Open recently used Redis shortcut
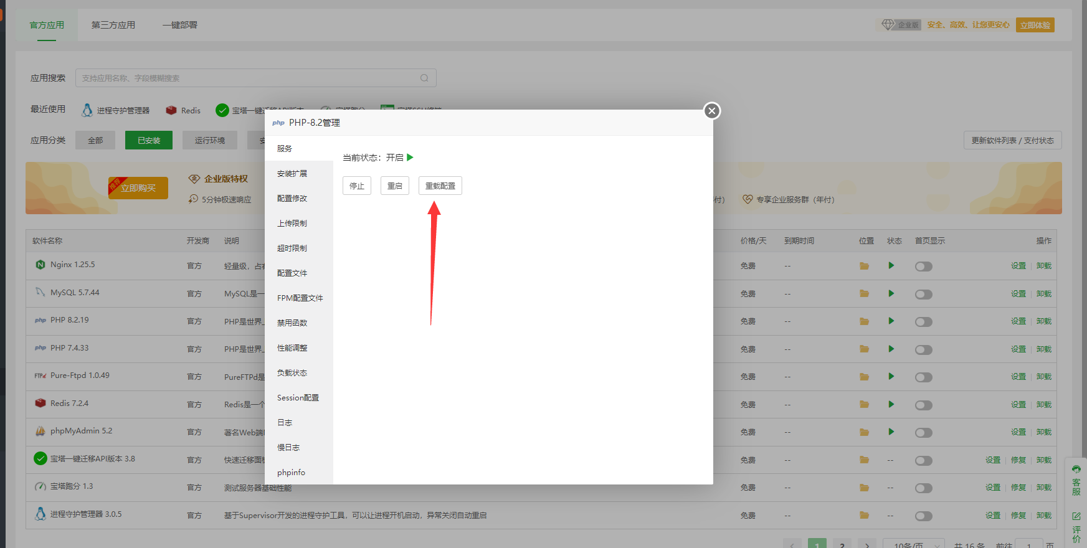The width and height of the screenshot is (1087, 548). [183, 110]
